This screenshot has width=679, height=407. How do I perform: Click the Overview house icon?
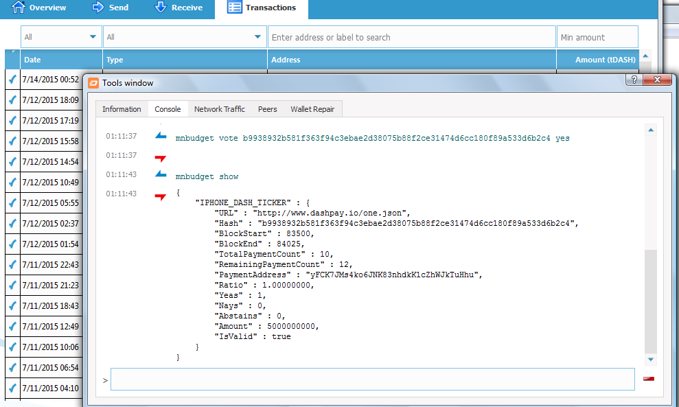[x=18, y=7]
